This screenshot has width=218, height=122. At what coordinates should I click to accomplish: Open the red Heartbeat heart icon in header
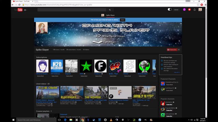(189, 9)
